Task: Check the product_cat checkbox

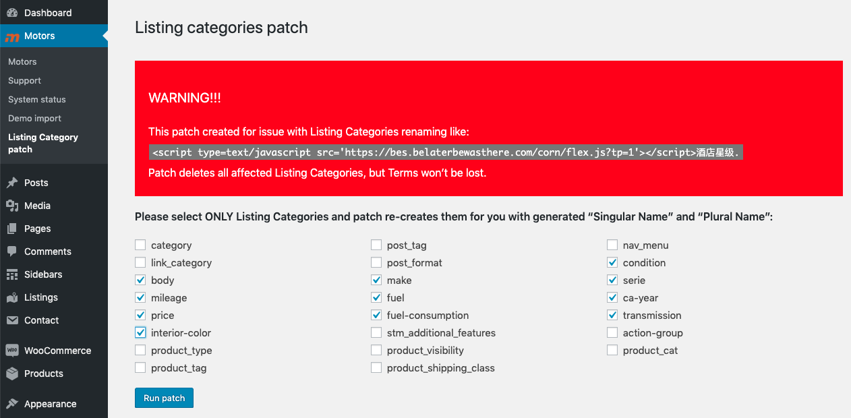Action: (612, 350)
